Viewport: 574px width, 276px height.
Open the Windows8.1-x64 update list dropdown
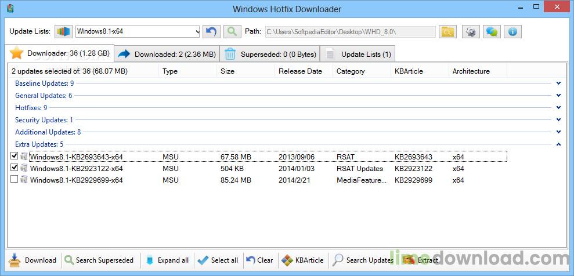point(197,32)
